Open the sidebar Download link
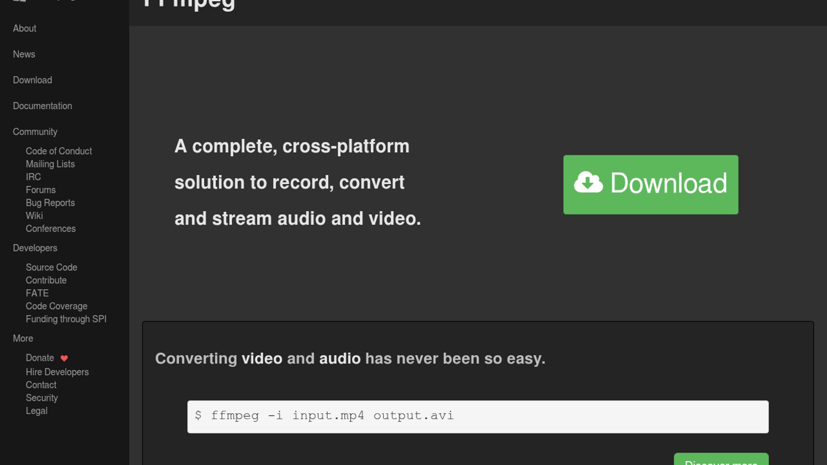827x465 pixels. click(x=32, y=80)
